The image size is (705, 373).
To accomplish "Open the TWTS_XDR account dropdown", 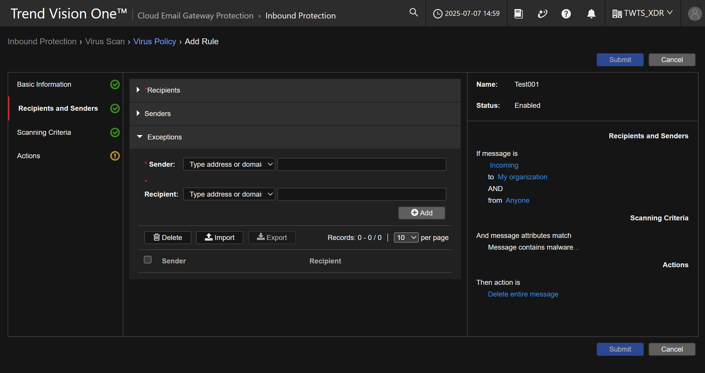I will coord(642,13).
